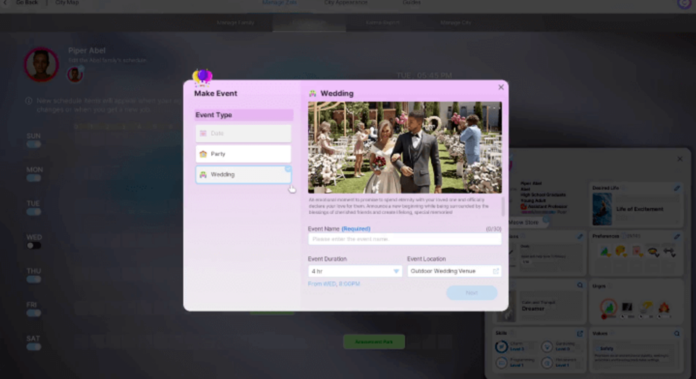Close the Make Event dialog

point(501,87)
